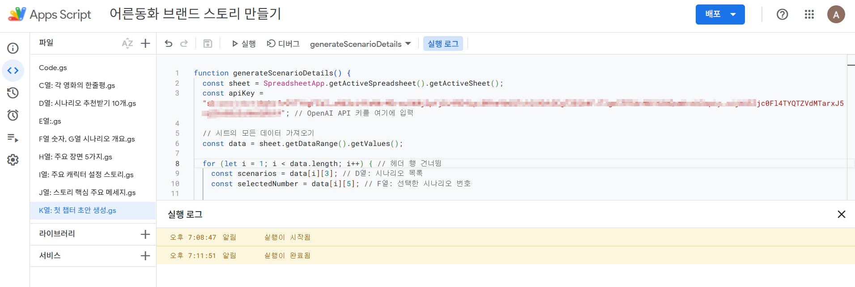
Task: Select the J열: 스토리 핵심 주요 메세지.gs file
Action: [87, 192]
